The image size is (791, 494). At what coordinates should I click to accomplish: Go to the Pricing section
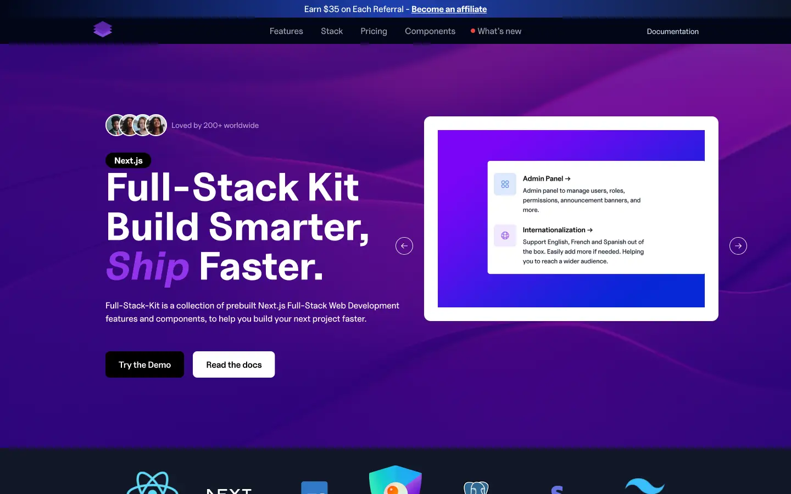pyautogui.click(x=374, y=31)
